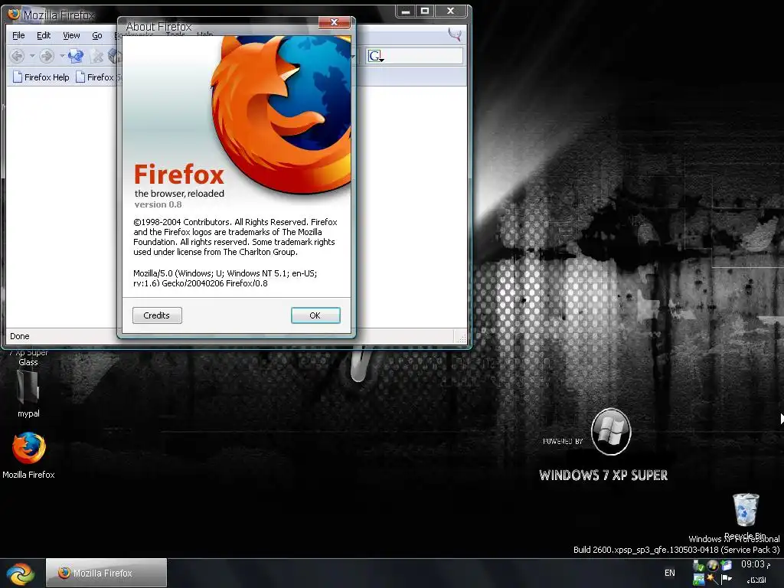This screenshot has width=784, height=588.
Task: Minimize the Mozilla Firefox window
Action: point(406,11)
